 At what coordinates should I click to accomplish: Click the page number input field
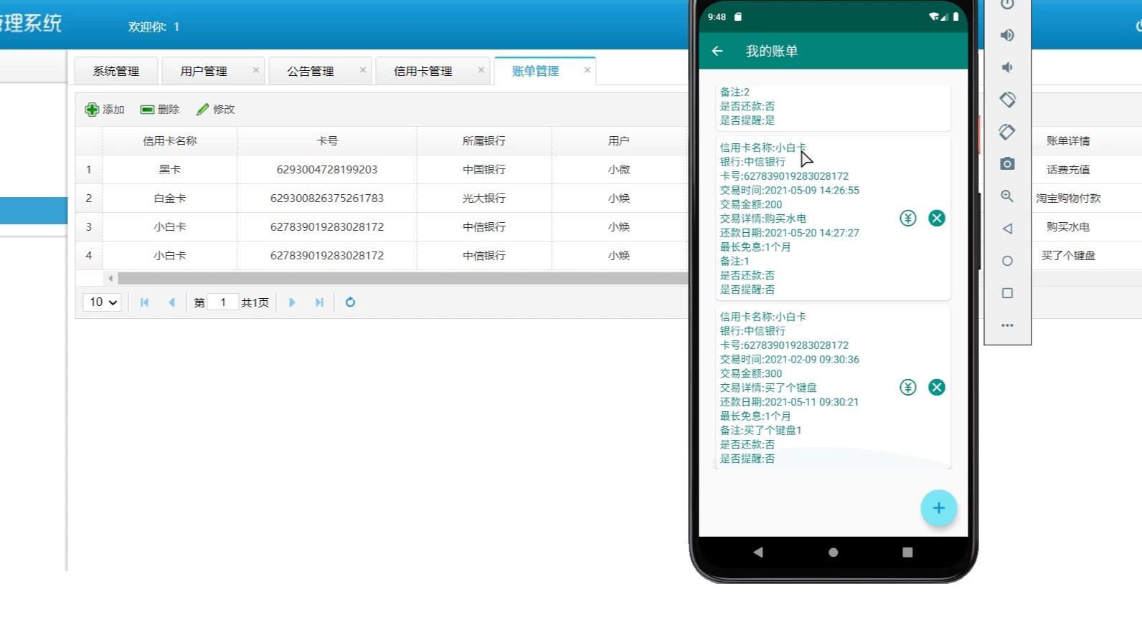tap(223, 302)
